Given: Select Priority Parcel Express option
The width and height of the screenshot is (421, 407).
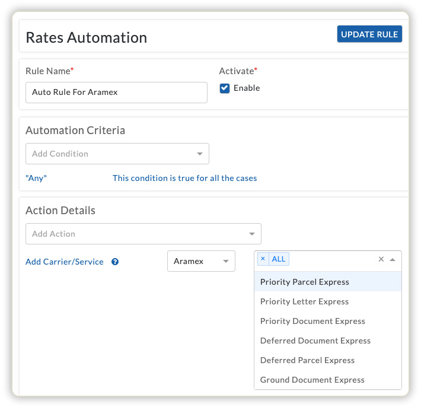Looking at the screenshot, I should 327,282.
